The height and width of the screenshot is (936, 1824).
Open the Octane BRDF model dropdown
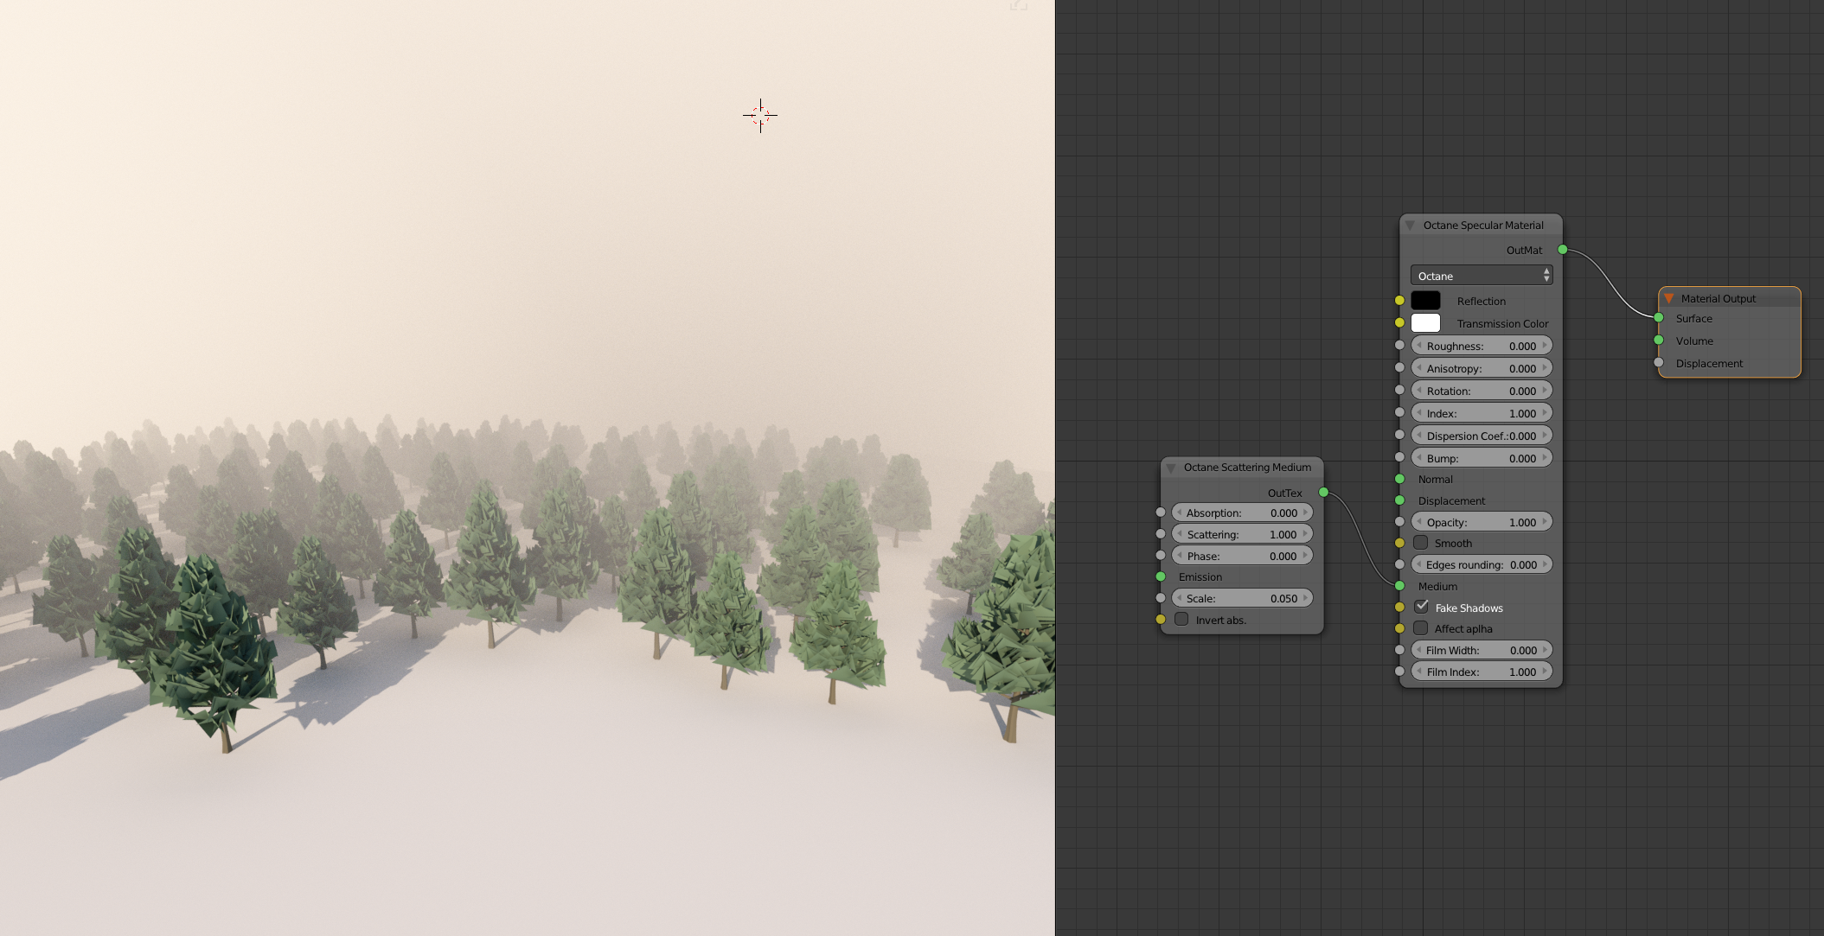tap(1482, 276)
